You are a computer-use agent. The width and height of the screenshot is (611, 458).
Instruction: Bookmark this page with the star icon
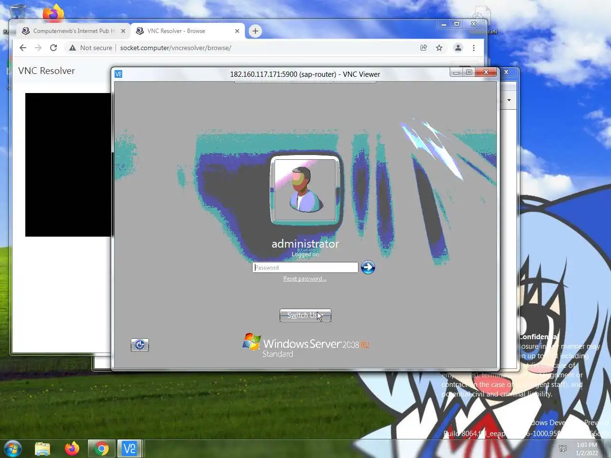click(x=439, y=48)
